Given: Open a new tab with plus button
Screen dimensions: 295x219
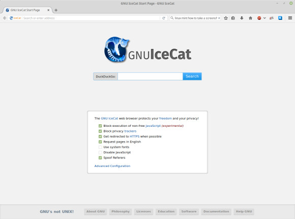Looking at the screenshot, I should (56, 10).
